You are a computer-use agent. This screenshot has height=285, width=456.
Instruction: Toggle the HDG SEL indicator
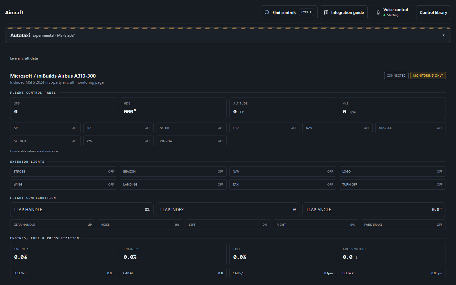click(410, 128)
